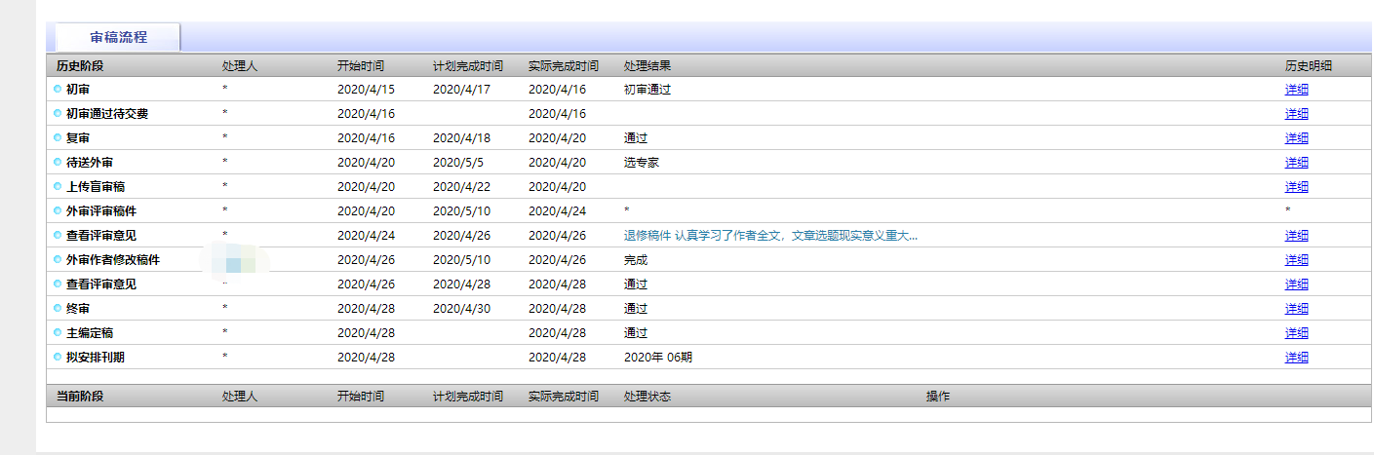The image size is (1374, 455).
Task: Click the bullet icon beside 上传盲审稿
Action: tap(58, 187)
